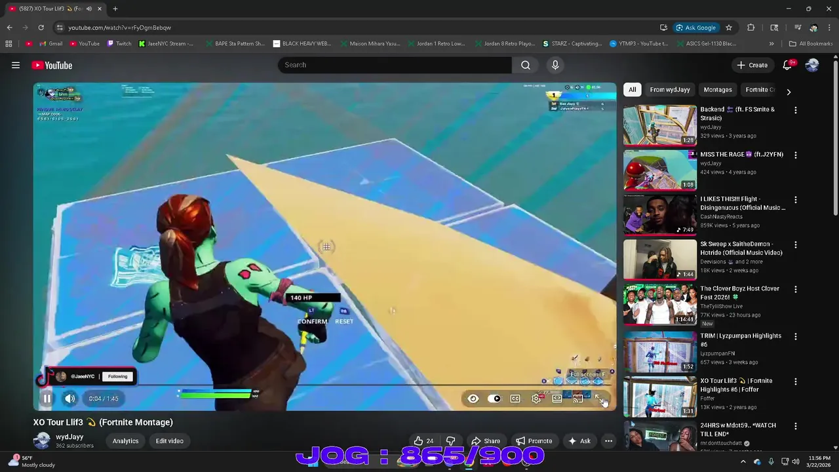Click the Ask button below video
The image size is (839, 472).
[579, 441]
